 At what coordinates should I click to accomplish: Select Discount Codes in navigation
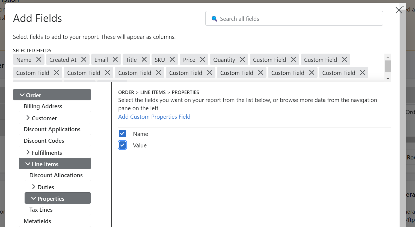pyautogui.click(x=44, y=141)
